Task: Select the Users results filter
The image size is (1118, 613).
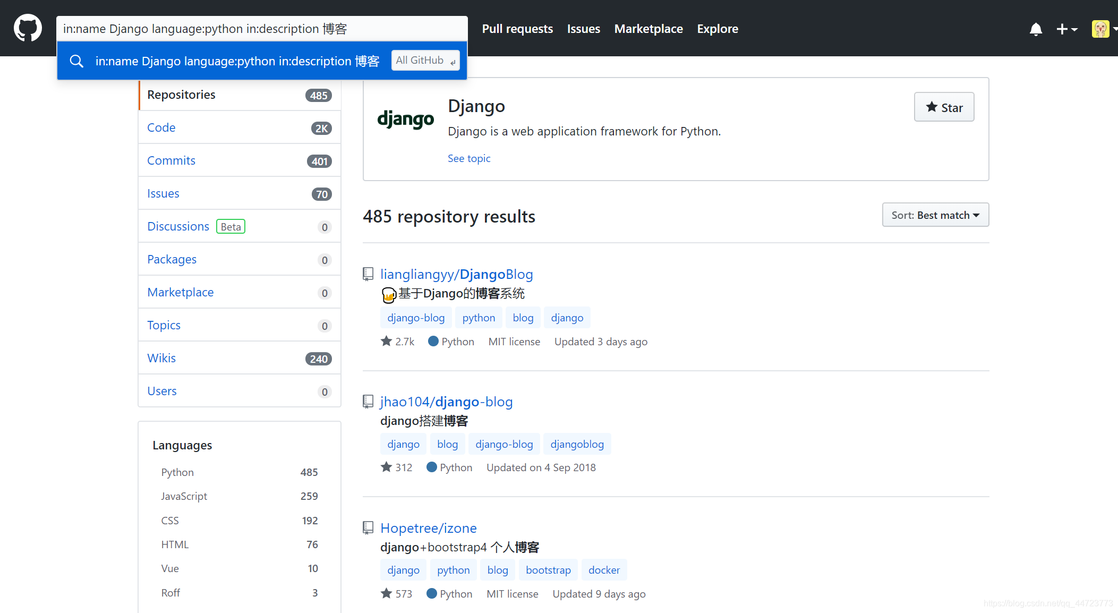Action: (240, 391)
